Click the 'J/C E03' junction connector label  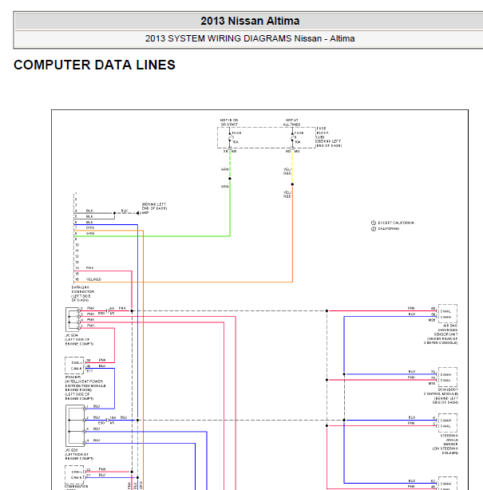pyautogui.click(x=79, y=454)
